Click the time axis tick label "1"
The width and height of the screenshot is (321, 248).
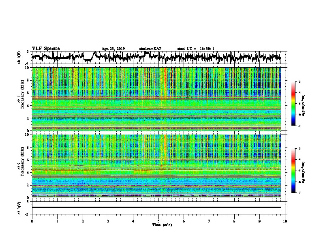[x=57, y=221]
